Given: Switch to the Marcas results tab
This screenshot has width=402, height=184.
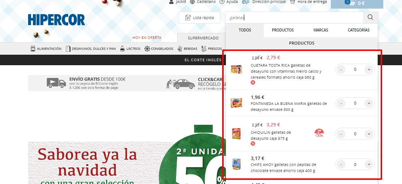Looking at the screenshot, I should [321, 30].
